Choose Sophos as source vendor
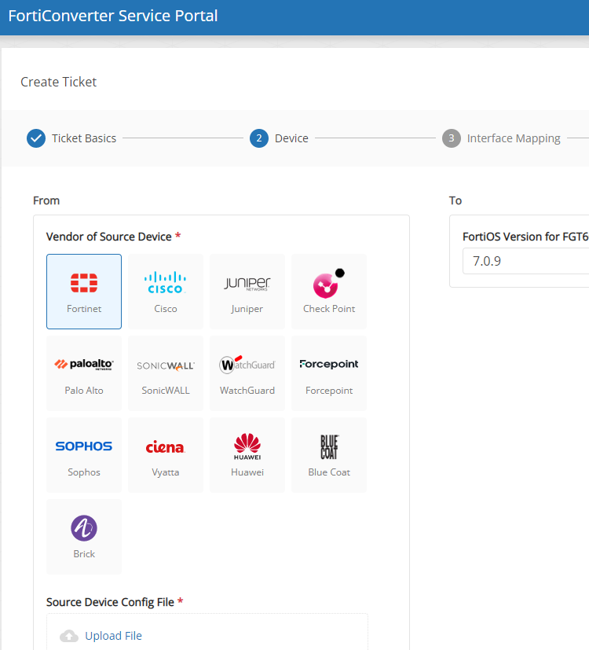 [x=84, y=455]
